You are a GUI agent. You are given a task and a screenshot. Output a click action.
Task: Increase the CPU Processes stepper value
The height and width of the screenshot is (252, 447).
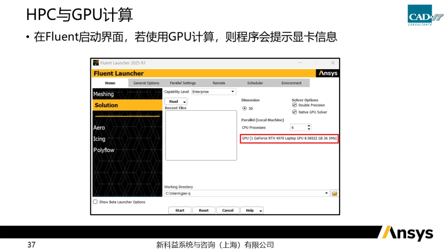(309, 126)
